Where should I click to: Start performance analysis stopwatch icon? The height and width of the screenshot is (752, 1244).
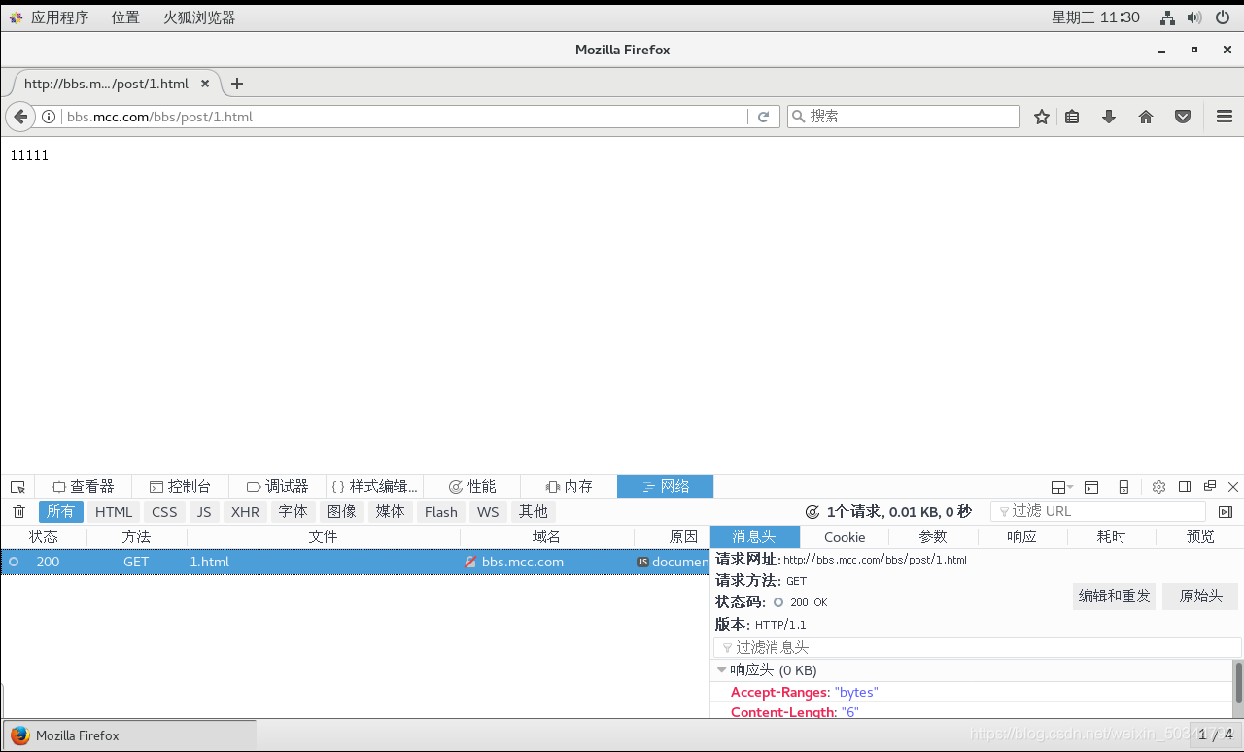point(812,512)
